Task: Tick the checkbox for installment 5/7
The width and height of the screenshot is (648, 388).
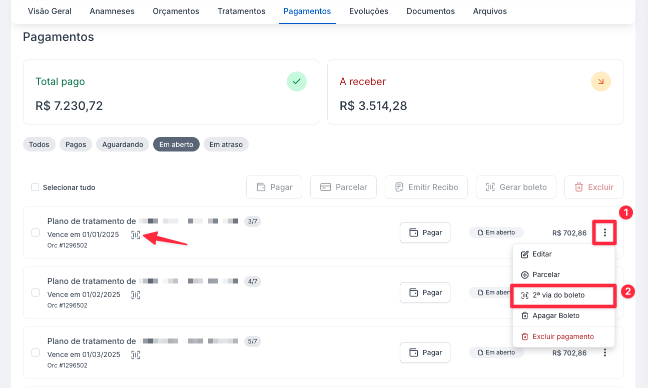Action: [36, 352]
